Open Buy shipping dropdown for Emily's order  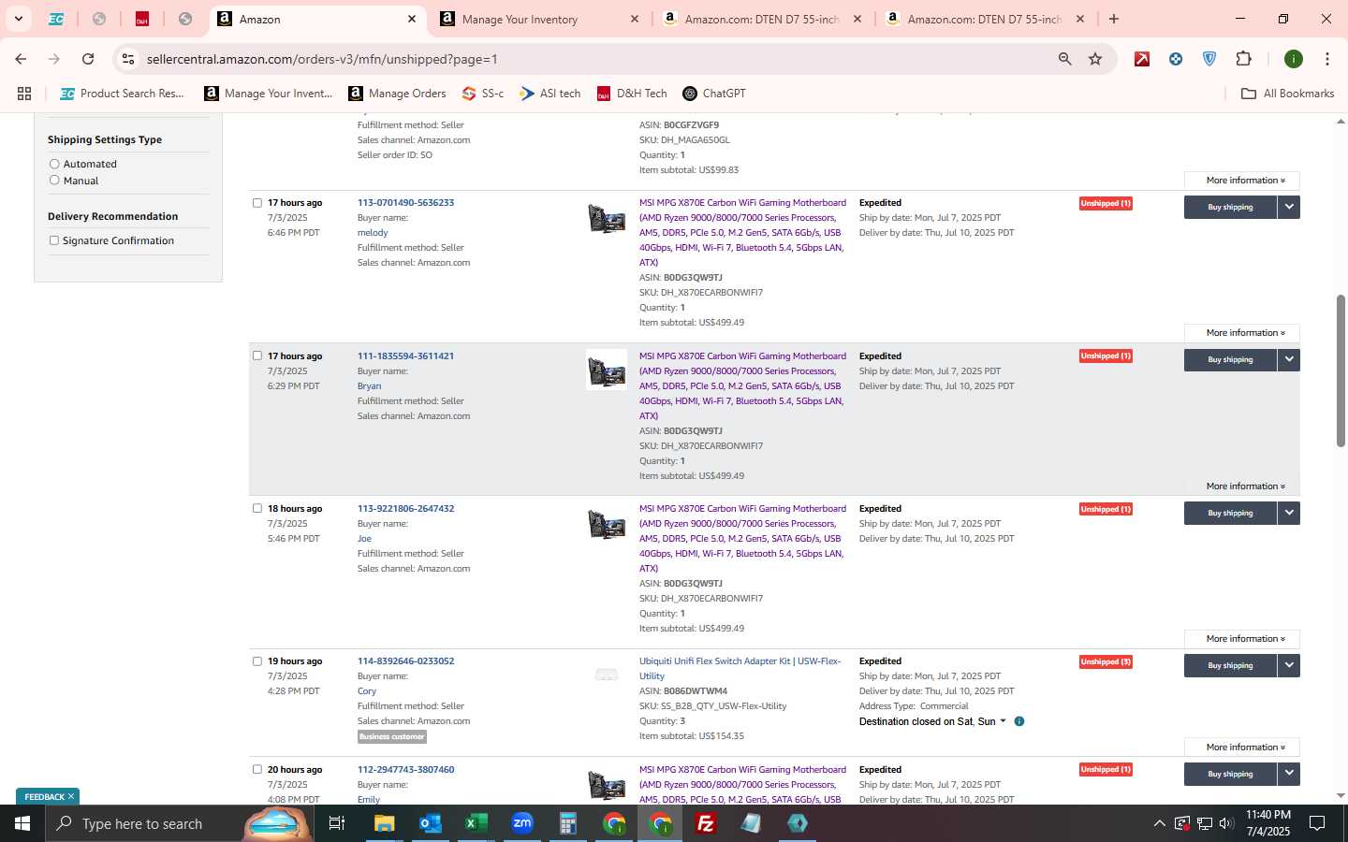[1289, 774]
